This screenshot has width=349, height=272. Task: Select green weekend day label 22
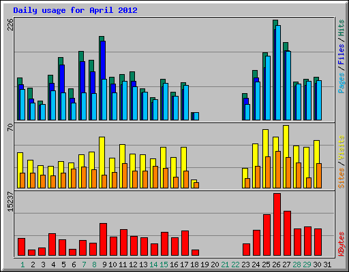pyautogui.click(x=235, y=265)
